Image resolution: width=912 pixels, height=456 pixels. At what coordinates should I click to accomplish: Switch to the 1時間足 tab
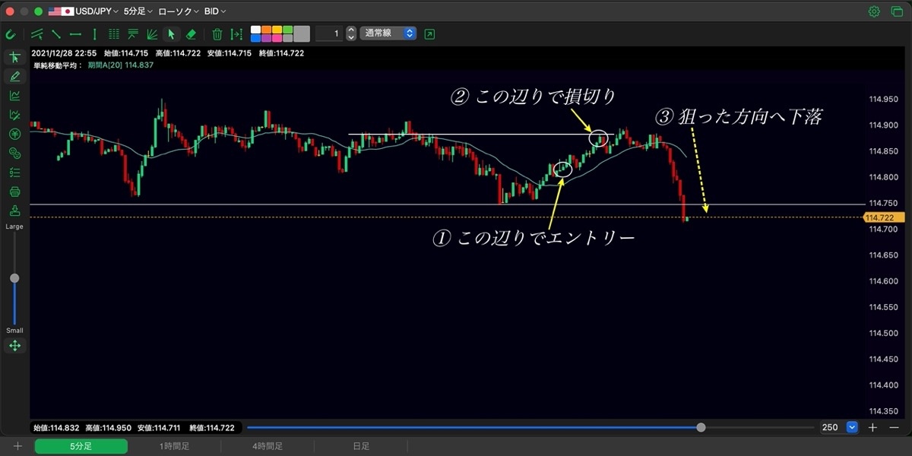click(174, 446)
